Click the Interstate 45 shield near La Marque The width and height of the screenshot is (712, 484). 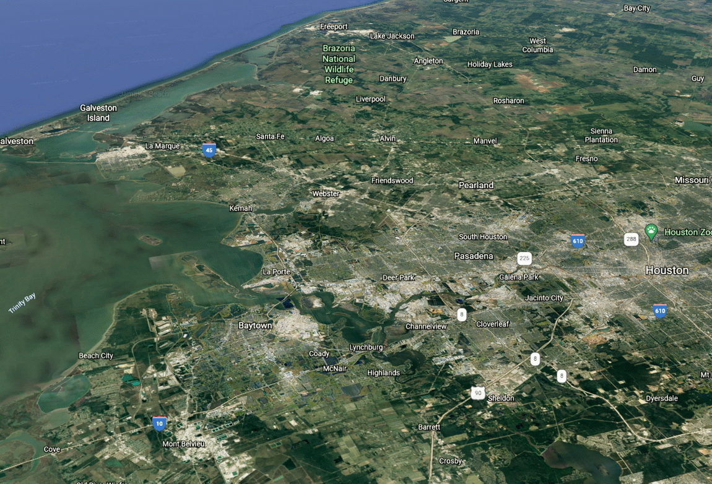tap(209, 150)
